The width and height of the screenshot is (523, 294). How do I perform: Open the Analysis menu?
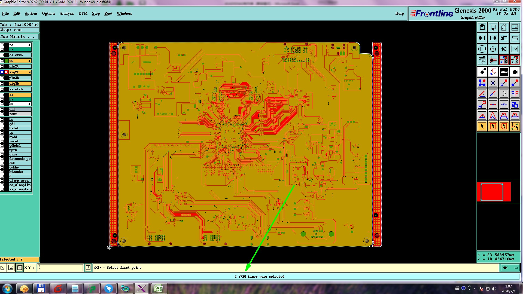tap(66, 13)
